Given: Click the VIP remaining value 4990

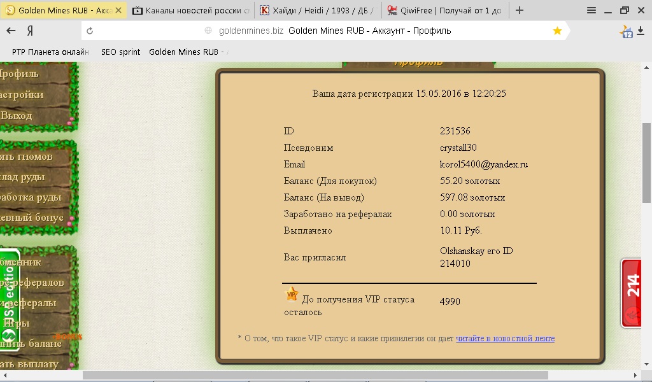Looking at the screenshot, I should pos(450,301).
